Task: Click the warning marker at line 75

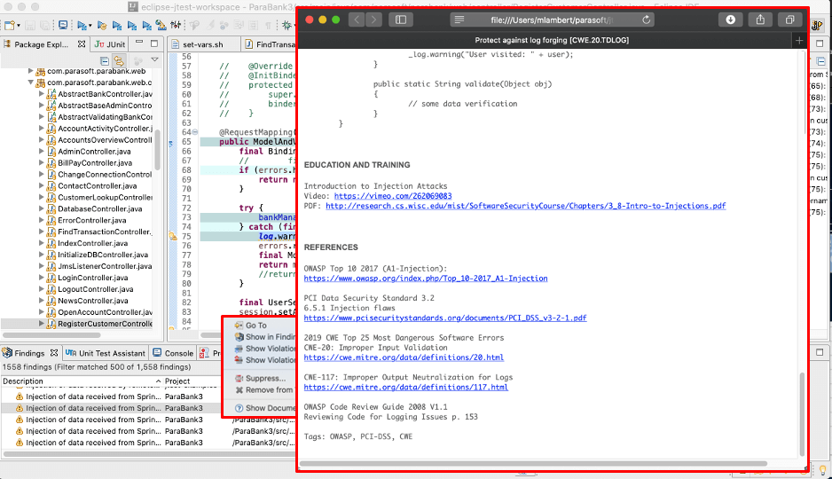Action: pos(173,236)
